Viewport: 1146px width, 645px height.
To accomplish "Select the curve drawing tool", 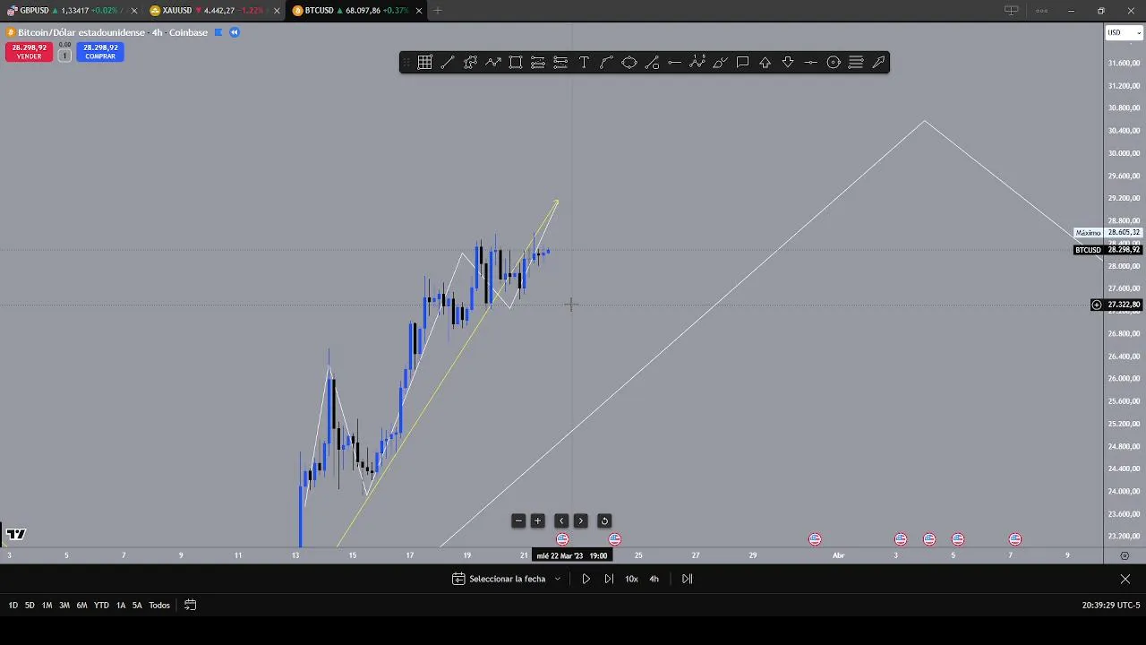I will [x=606, y=62].
